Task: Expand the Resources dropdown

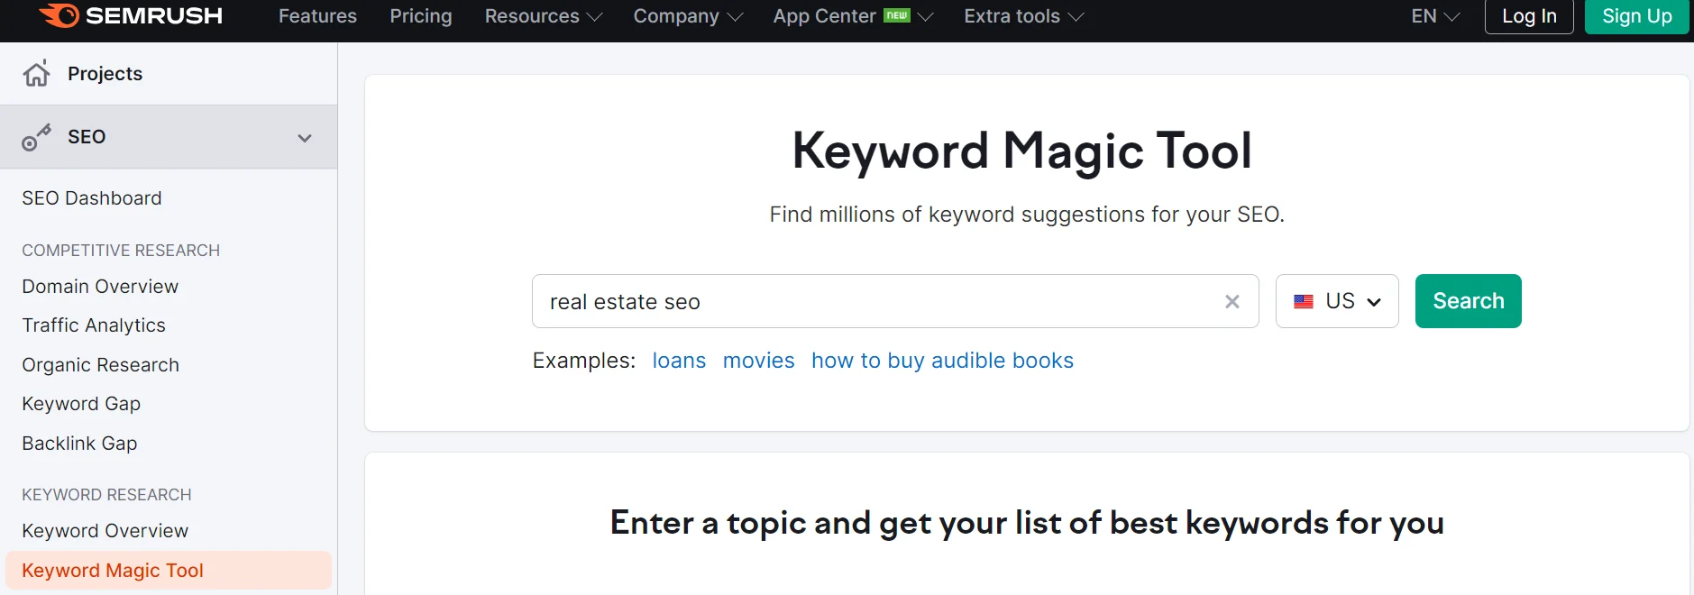Action: tap(541, 16)
